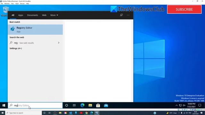Switch to the Documents search tab
205x115 pixels.
(x=33, y=15)
